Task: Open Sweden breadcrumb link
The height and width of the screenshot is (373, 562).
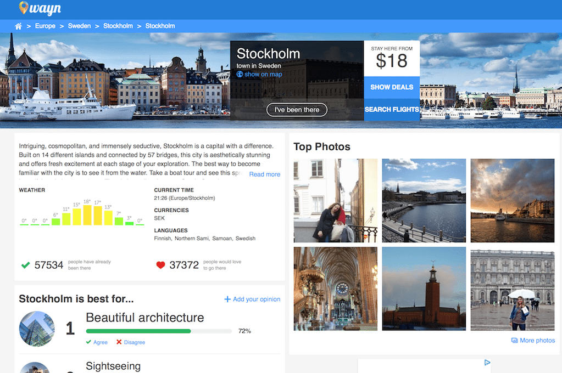Action: [79, 26]
